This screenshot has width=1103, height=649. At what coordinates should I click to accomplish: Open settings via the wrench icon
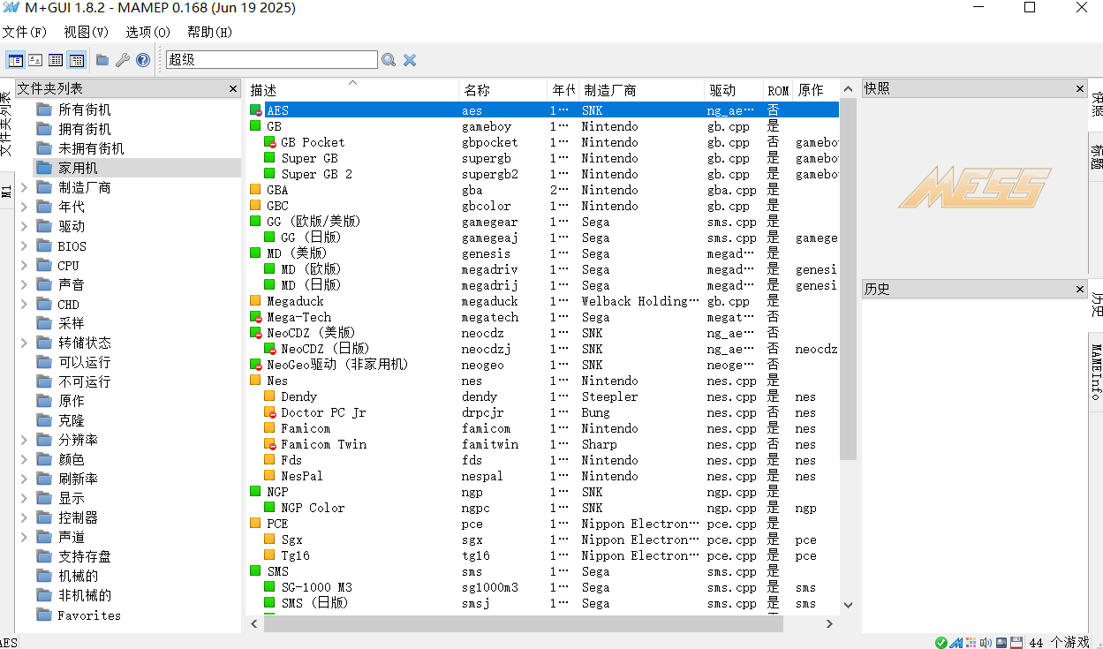click(x=123, y=60)
